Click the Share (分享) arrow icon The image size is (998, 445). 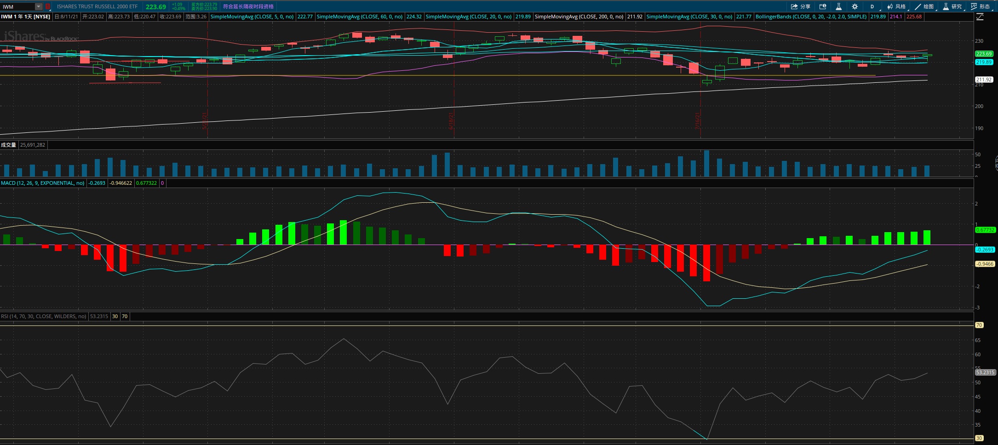click(794, 6)
